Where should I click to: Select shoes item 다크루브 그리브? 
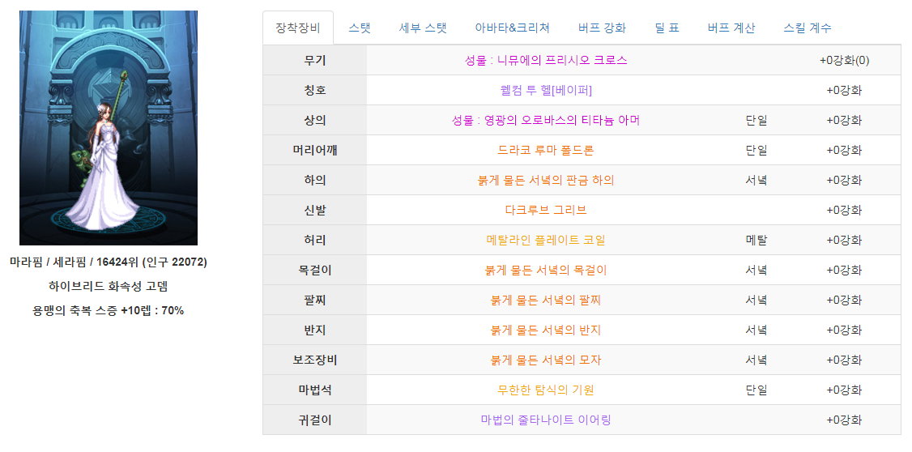pos(546,210)
